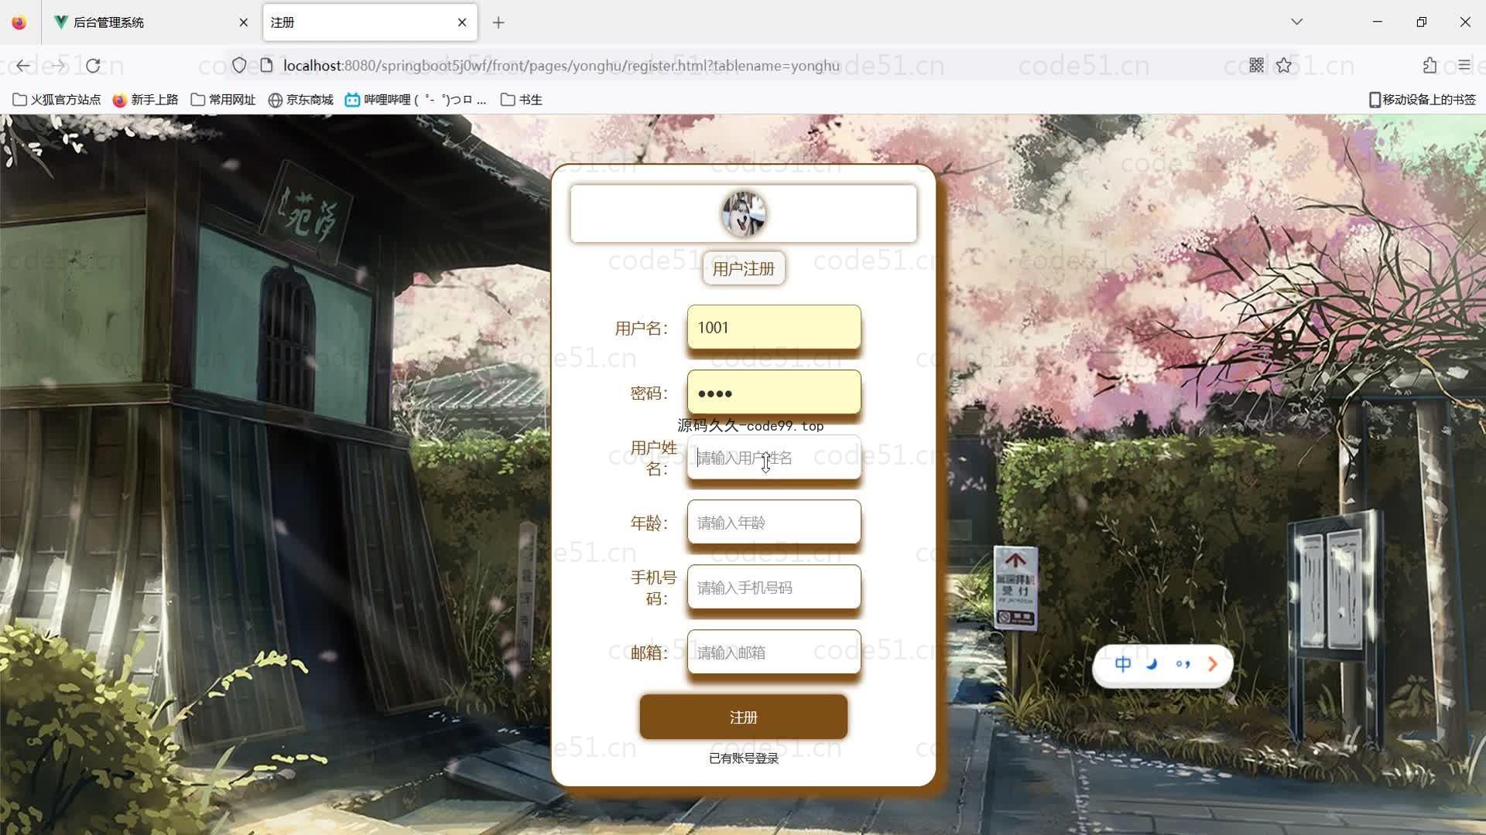
Task: Follow the 已有账号登录 link
Action: click(744, 758)
